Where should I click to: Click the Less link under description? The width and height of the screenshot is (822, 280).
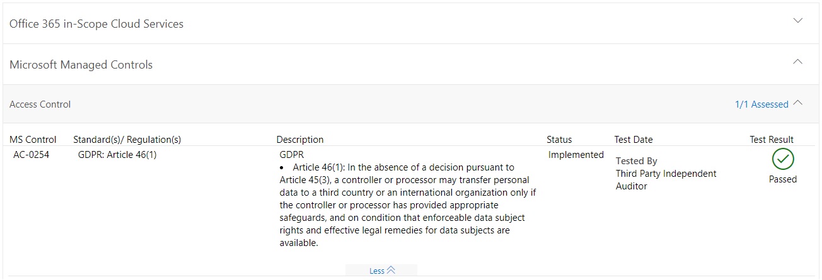[376, 271]
